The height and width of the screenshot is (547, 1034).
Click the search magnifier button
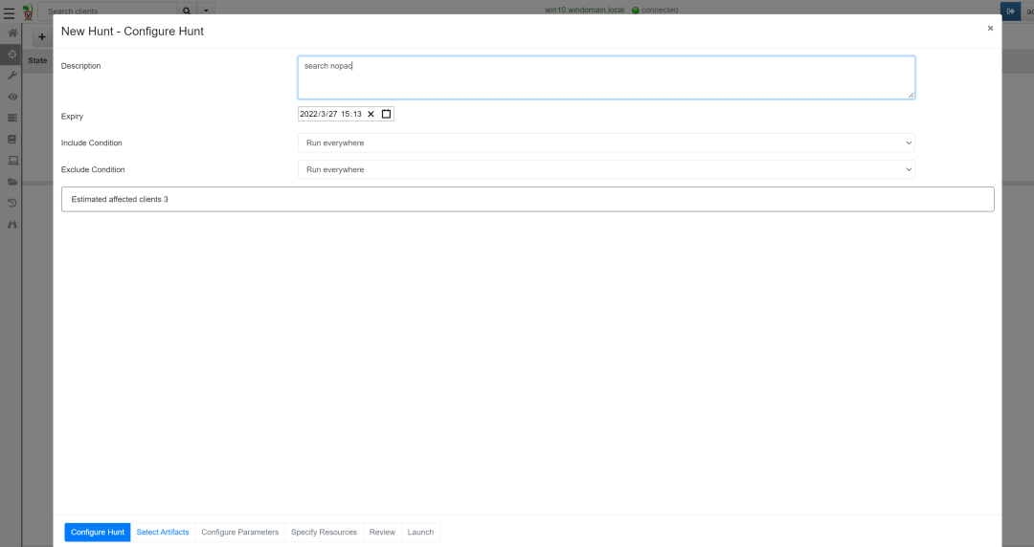pos(187,11)
